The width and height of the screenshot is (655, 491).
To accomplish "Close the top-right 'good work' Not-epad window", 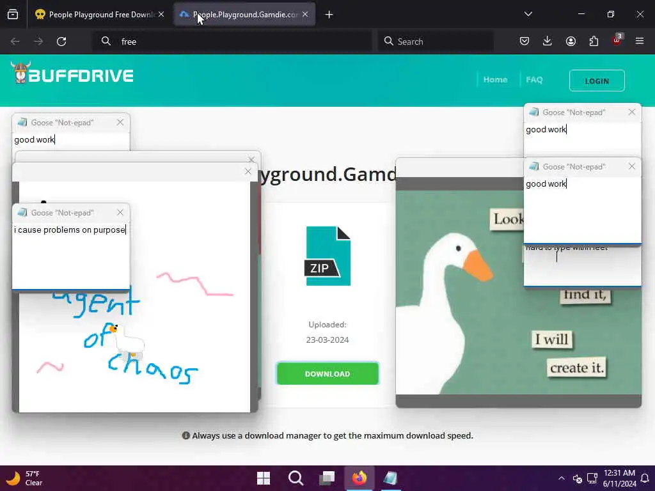I will click(x=631, y=113).
